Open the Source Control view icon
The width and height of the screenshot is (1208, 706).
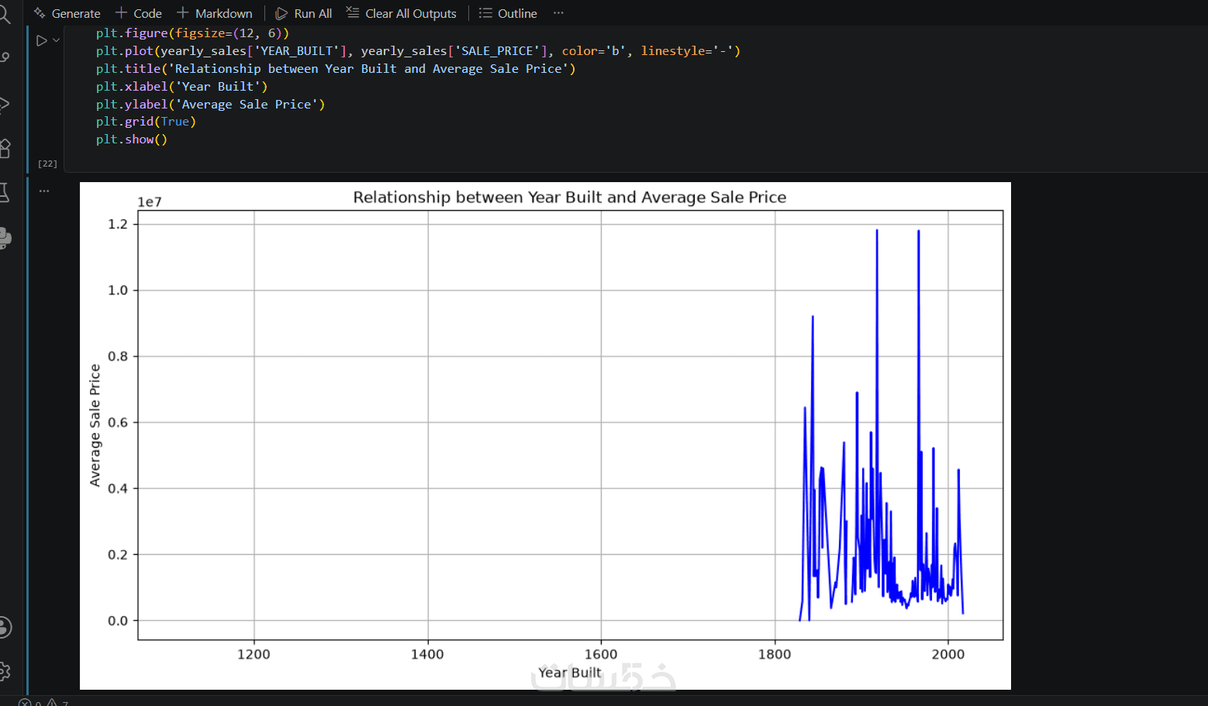tap(4, 58)
